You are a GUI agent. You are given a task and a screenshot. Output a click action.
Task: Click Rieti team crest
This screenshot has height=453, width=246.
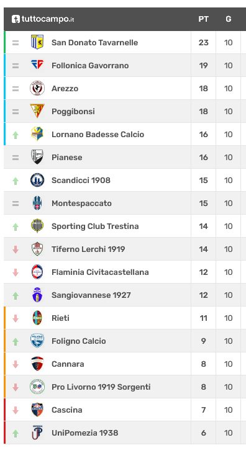point(37,318)
